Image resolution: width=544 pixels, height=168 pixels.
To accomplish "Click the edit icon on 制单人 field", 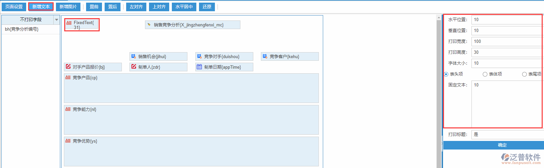I will coord(133,67).
